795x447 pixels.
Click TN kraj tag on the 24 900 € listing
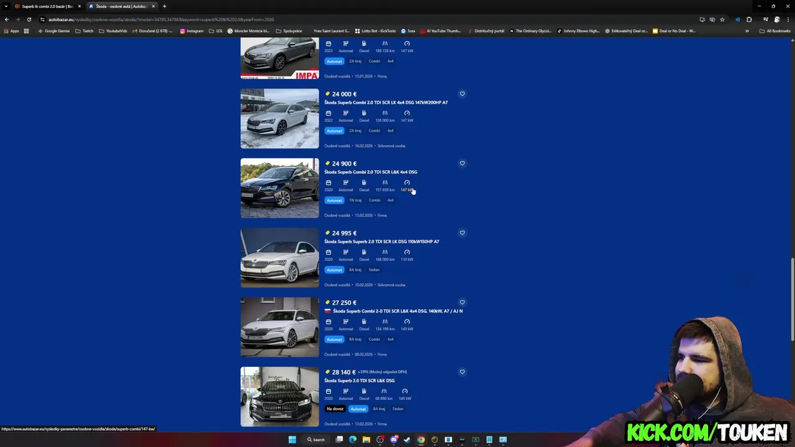pos(355,201)
